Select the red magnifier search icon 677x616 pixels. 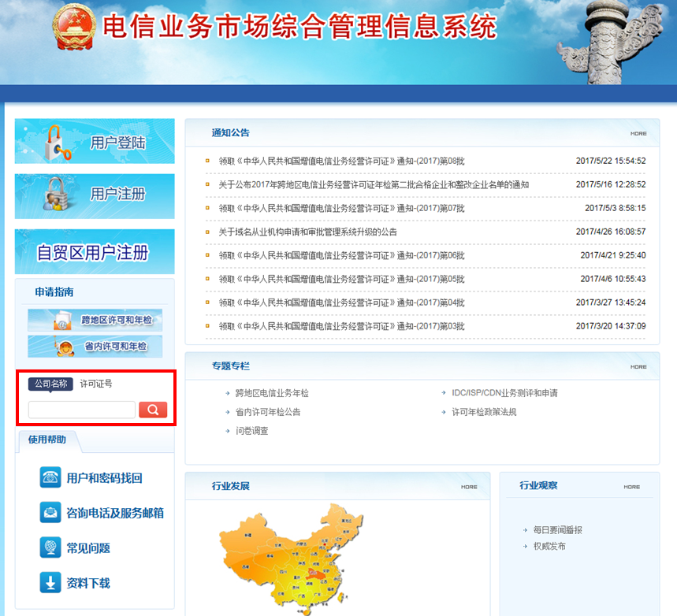coord(153,409)
